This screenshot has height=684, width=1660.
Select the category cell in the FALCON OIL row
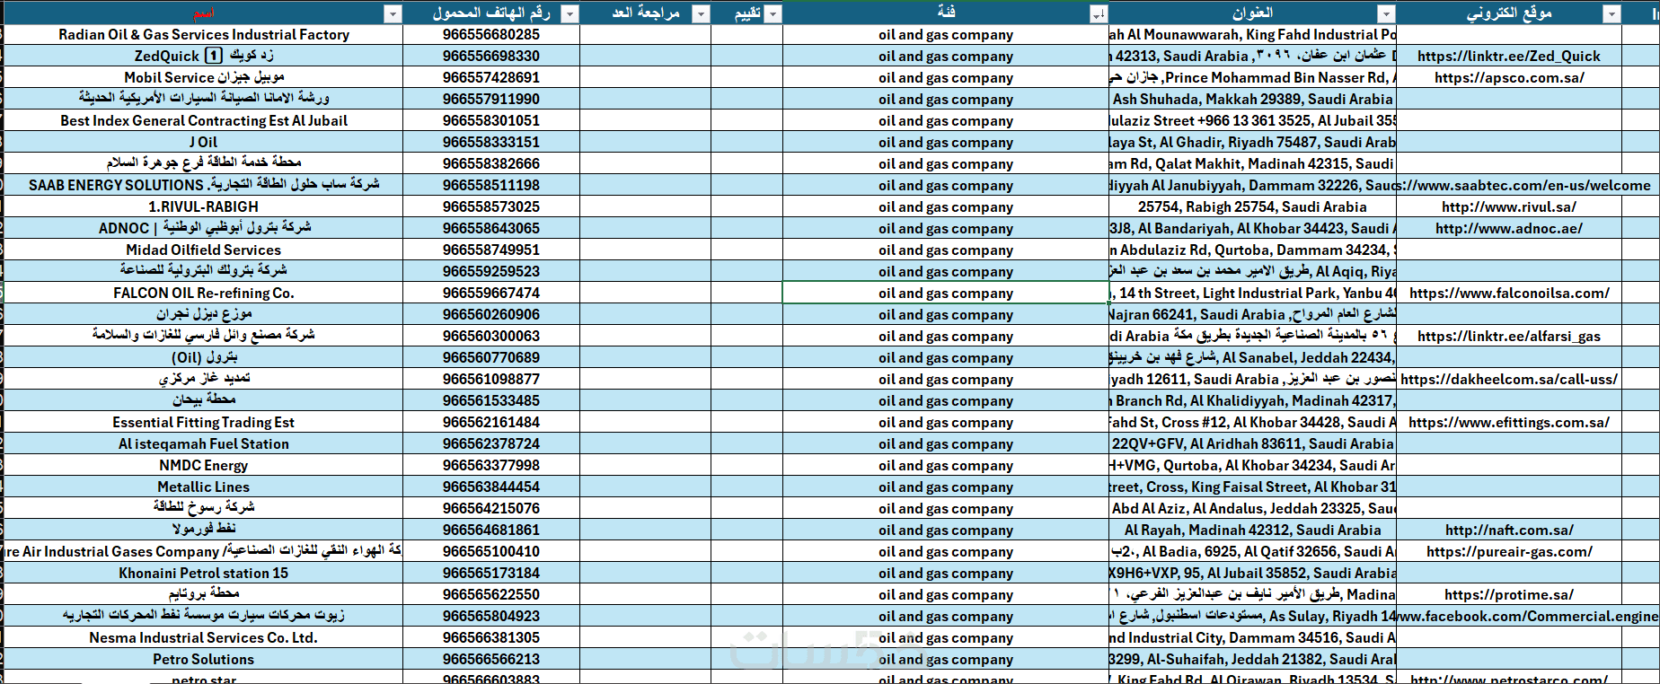click(946, 293)
